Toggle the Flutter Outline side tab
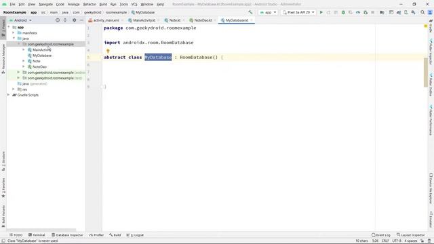This screenshot has width=434, height=244. [x=431, y=85]
